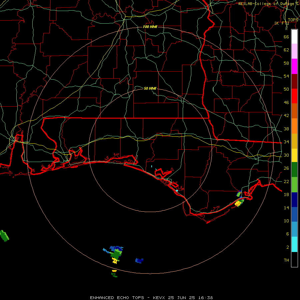Click the TOPS legend heading

(293, 20)
